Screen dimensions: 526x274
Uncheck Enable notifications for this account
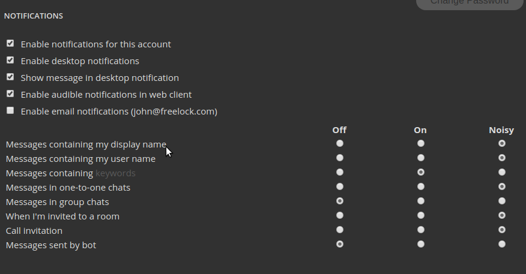point(10,44)
